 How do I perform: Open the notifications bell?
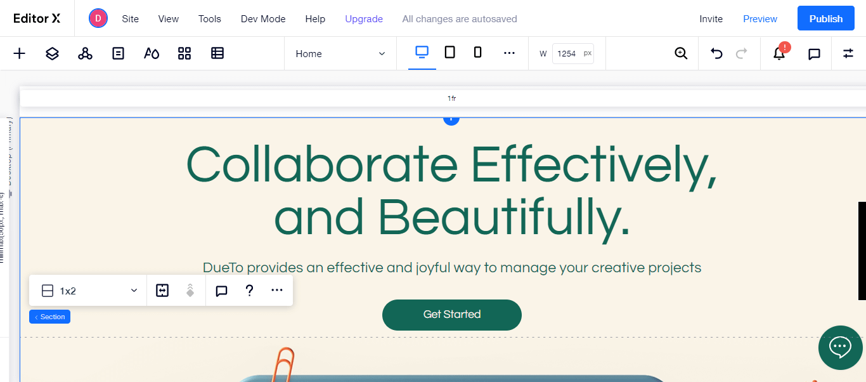coord(779,53)
